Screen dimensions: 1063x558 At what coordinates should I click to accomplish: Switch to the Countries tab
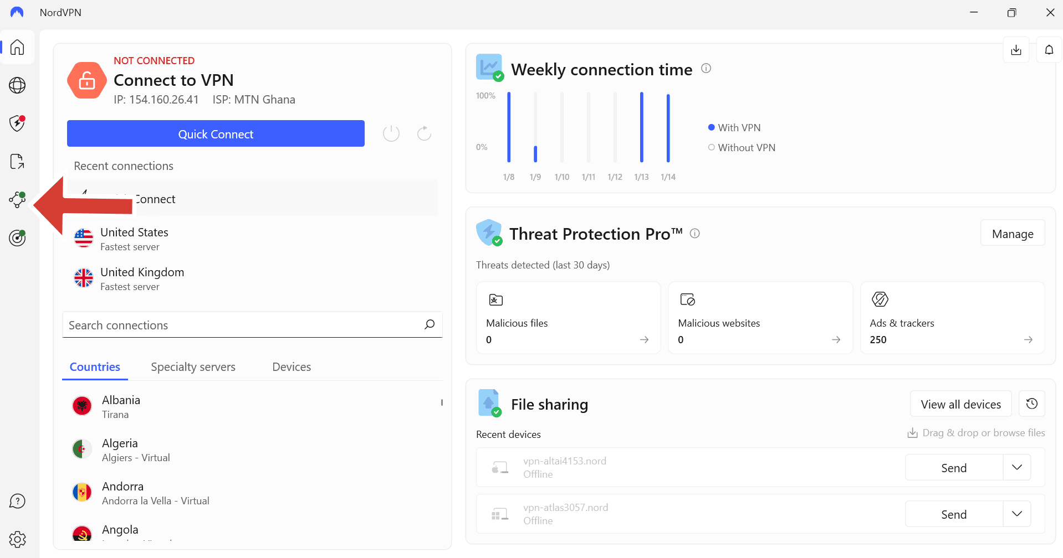click(x=95, y=367)
